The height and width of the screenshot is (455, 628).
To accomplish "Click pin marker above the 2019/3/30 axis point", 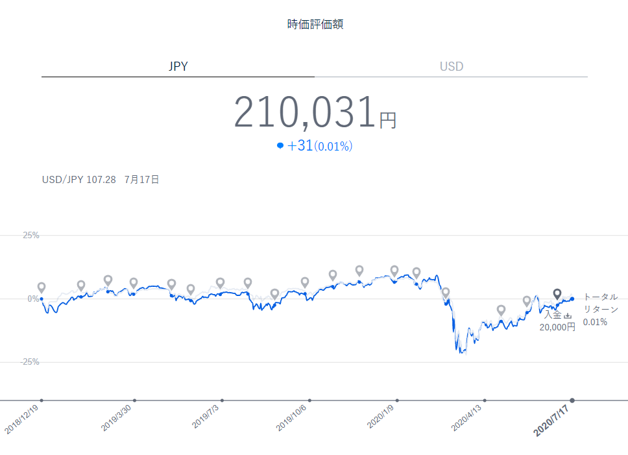I will (x=134, y=283).
